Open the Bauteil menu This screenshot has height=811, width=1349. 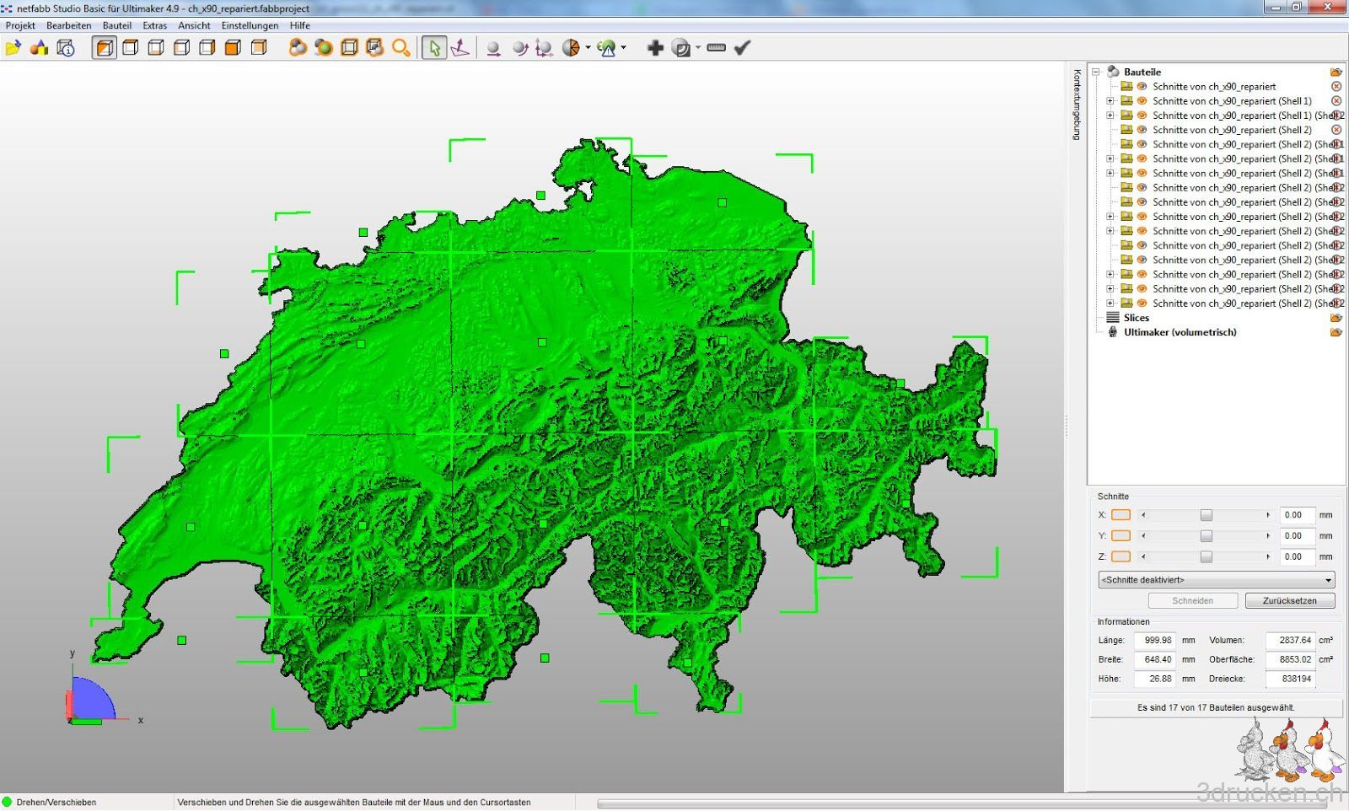pyautogui.click(x=116, y=25)
